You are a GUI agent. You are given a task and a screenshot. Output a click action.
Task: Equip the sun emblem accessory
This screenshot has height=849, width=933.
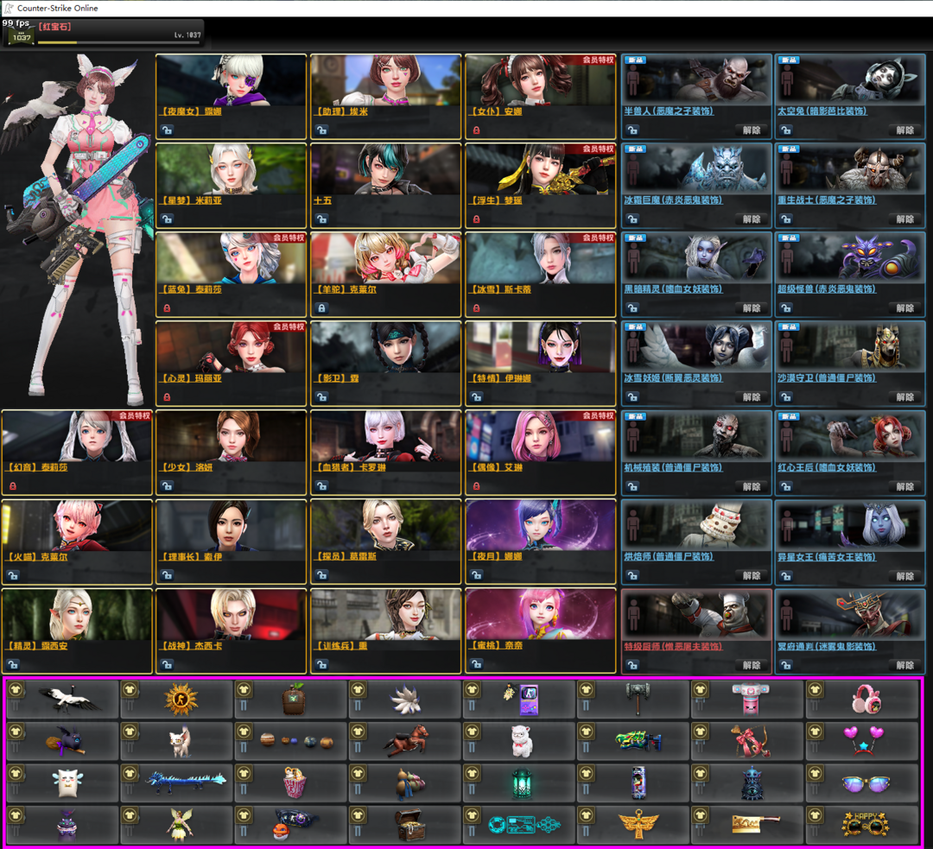181,700
